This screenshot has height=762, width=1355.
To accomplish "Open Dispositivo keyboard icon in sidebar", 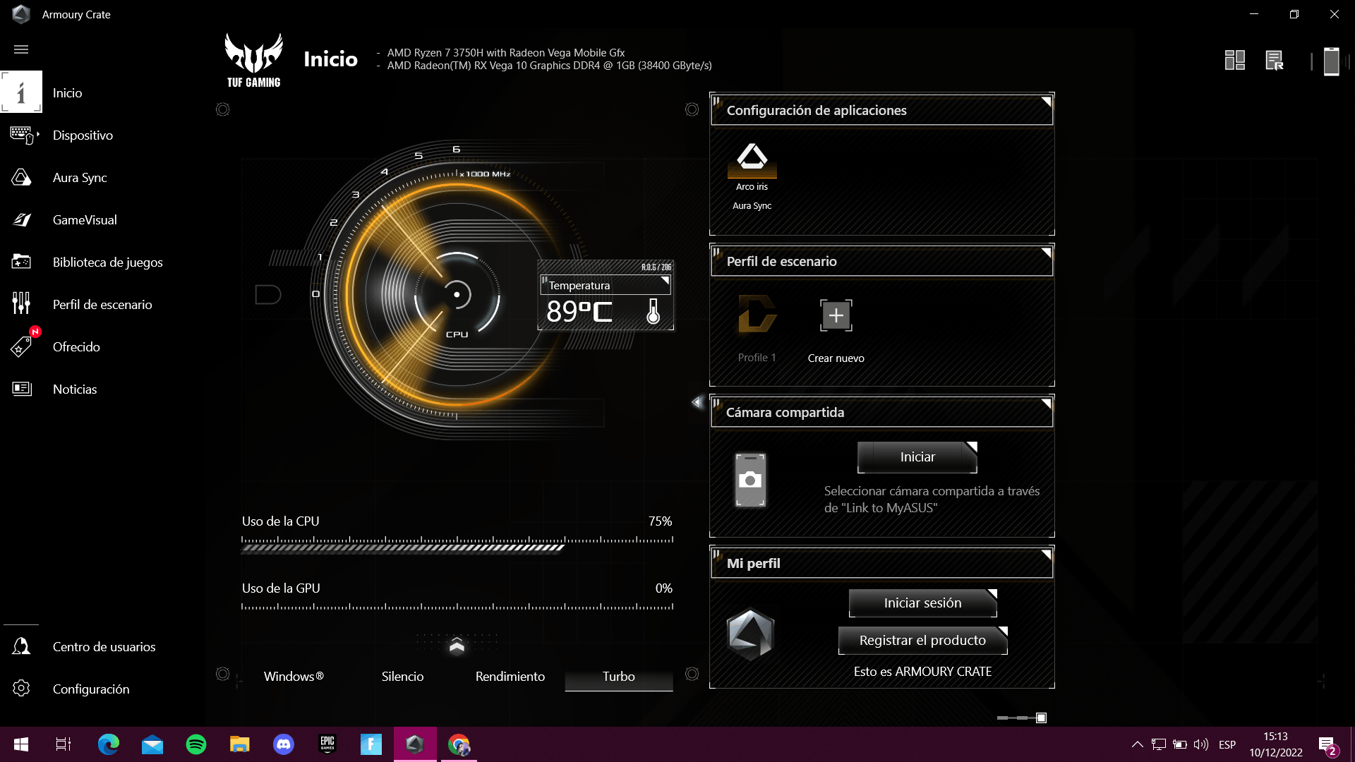I will 22,135.
